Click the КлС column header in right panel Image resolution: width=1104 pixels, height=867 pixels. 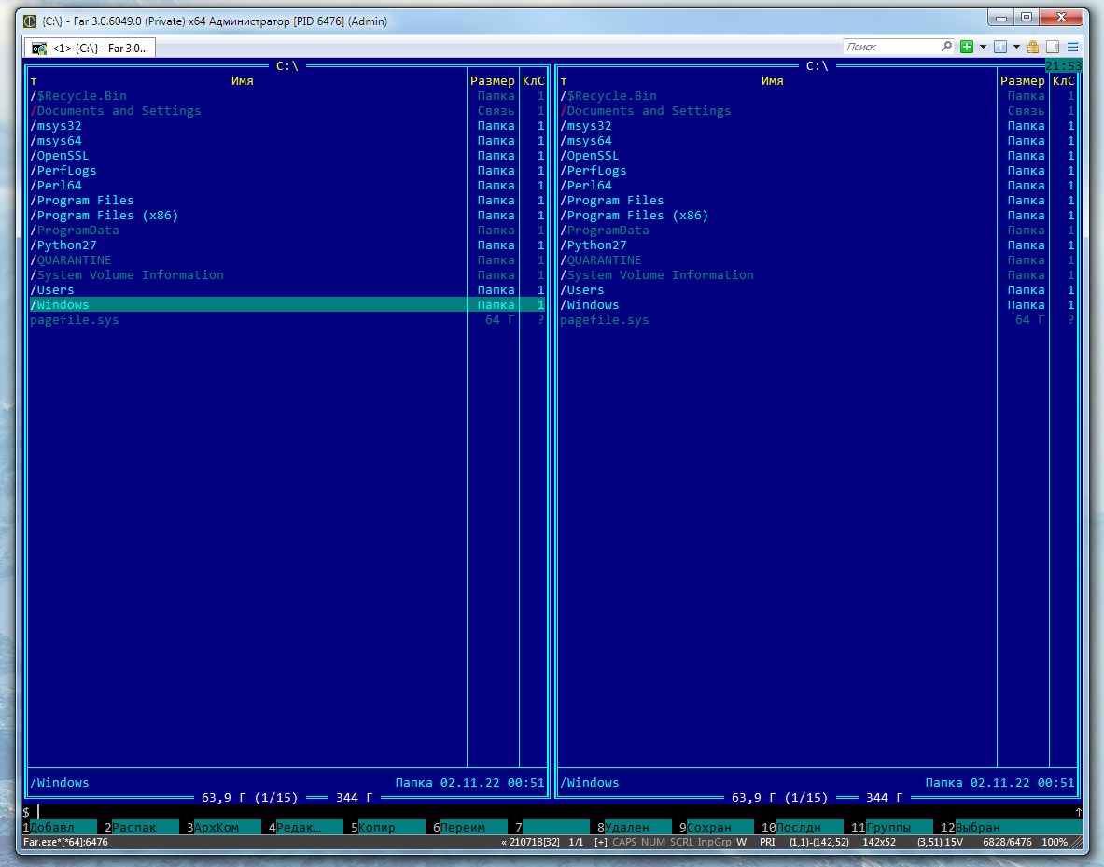(1063, 81)
